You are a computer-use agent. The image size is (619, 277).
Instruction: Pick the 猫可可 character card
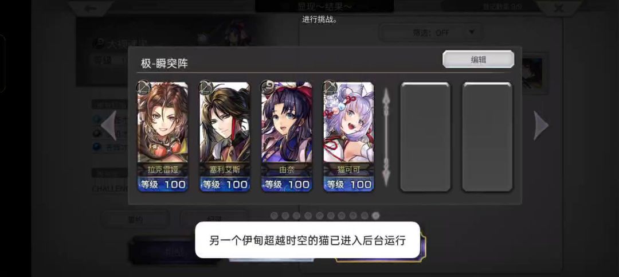point(348,136)
